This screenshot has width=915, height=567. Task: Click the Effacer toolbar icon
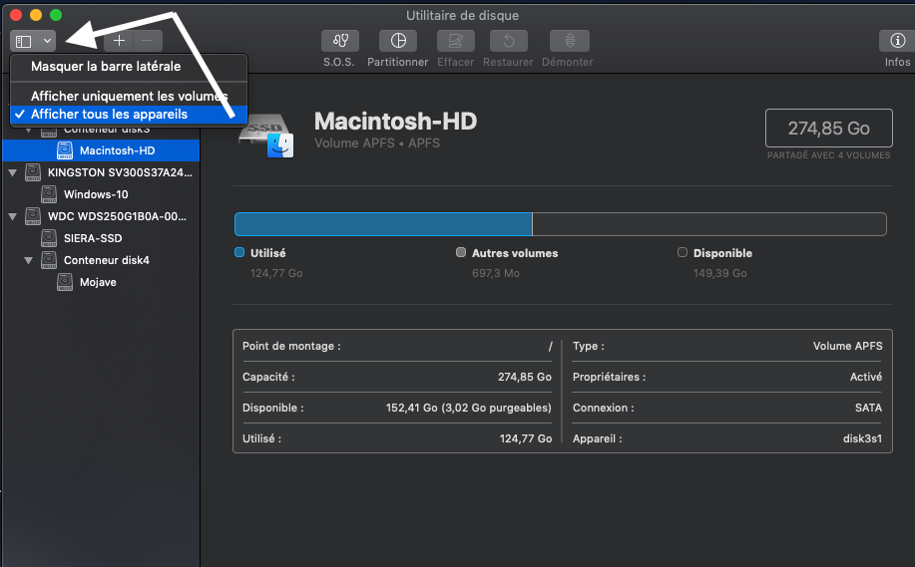(456, 41)
